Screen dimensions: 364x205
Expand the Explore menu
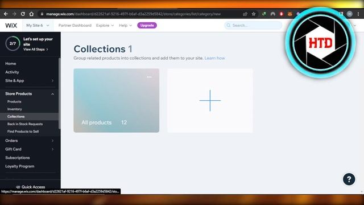(x=105, y=25)
